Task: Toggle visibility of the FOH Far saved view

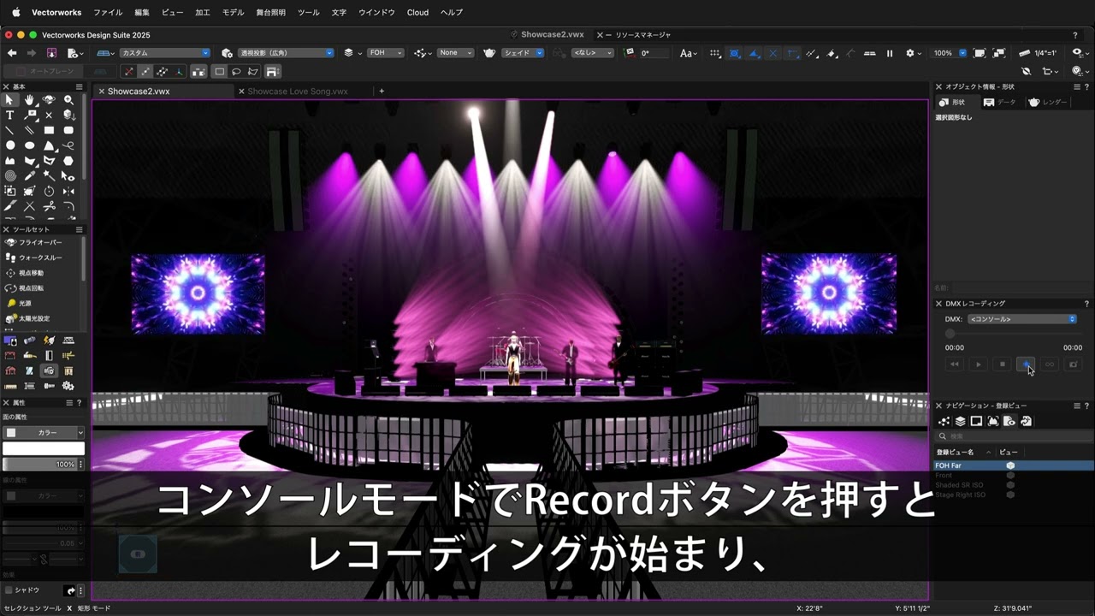Action: [1010, 465]
